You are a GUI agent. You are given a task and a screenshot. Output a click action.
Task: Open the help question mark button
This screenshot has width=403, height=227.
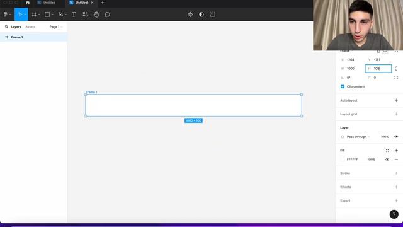tap(394, 214)
